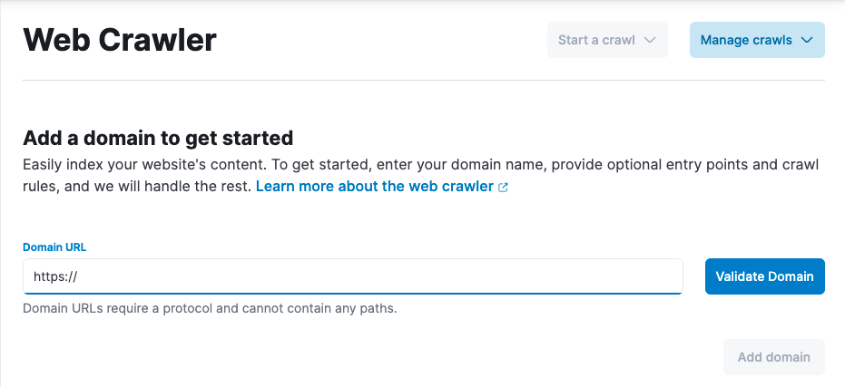Click the divider line below Web Crawler title
Viewport: 845px width, 387px height.
(x=423, y=81)
